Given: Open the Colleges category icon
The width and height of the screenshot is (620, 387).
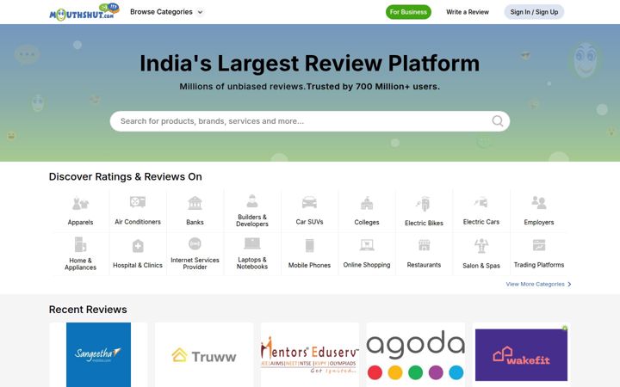Looking at the screenshot, I should (367, 203).
